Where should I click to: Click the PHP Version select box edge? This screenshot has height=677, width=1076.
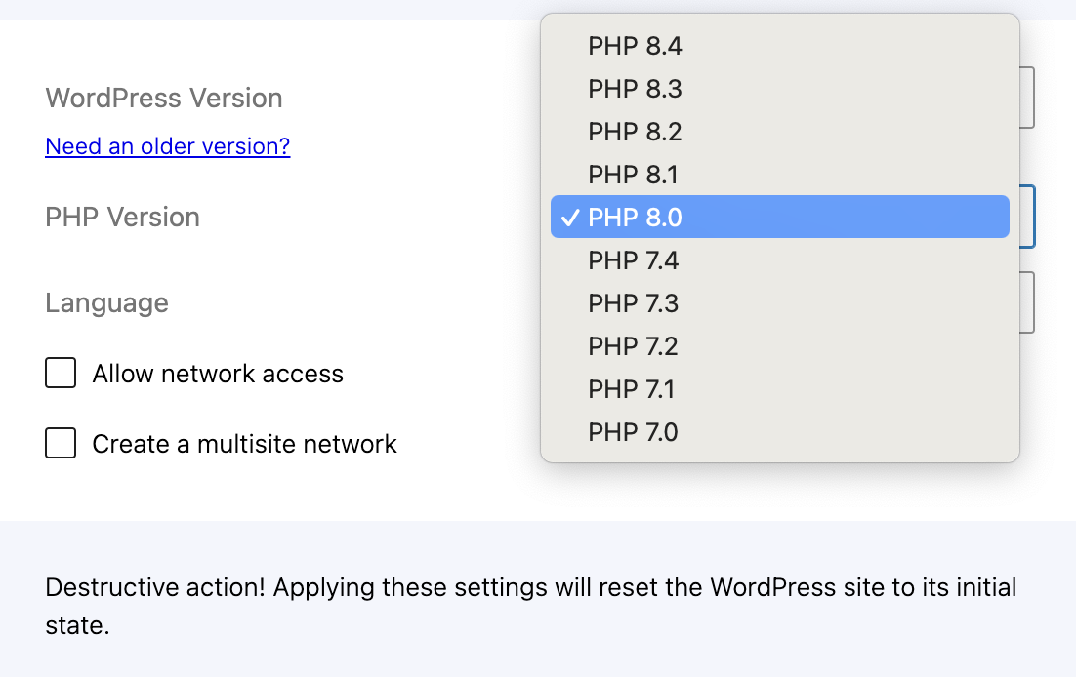tap(1027, 217)
